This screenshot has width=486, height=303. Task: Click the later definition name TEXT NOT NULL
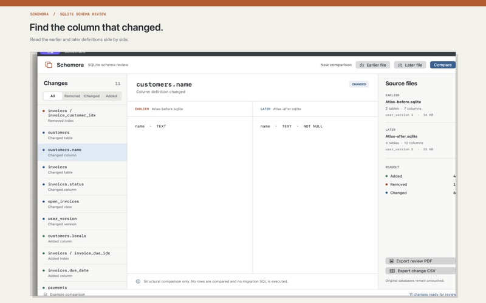pyautogui.click(x=292, y=126)
